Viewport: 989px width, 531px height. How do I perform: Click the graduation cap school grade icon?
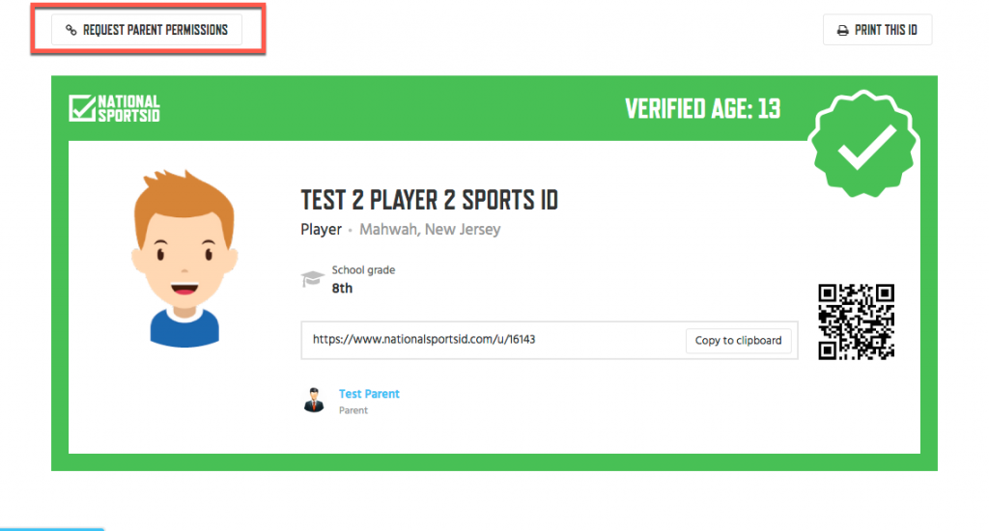pos(312,278)
